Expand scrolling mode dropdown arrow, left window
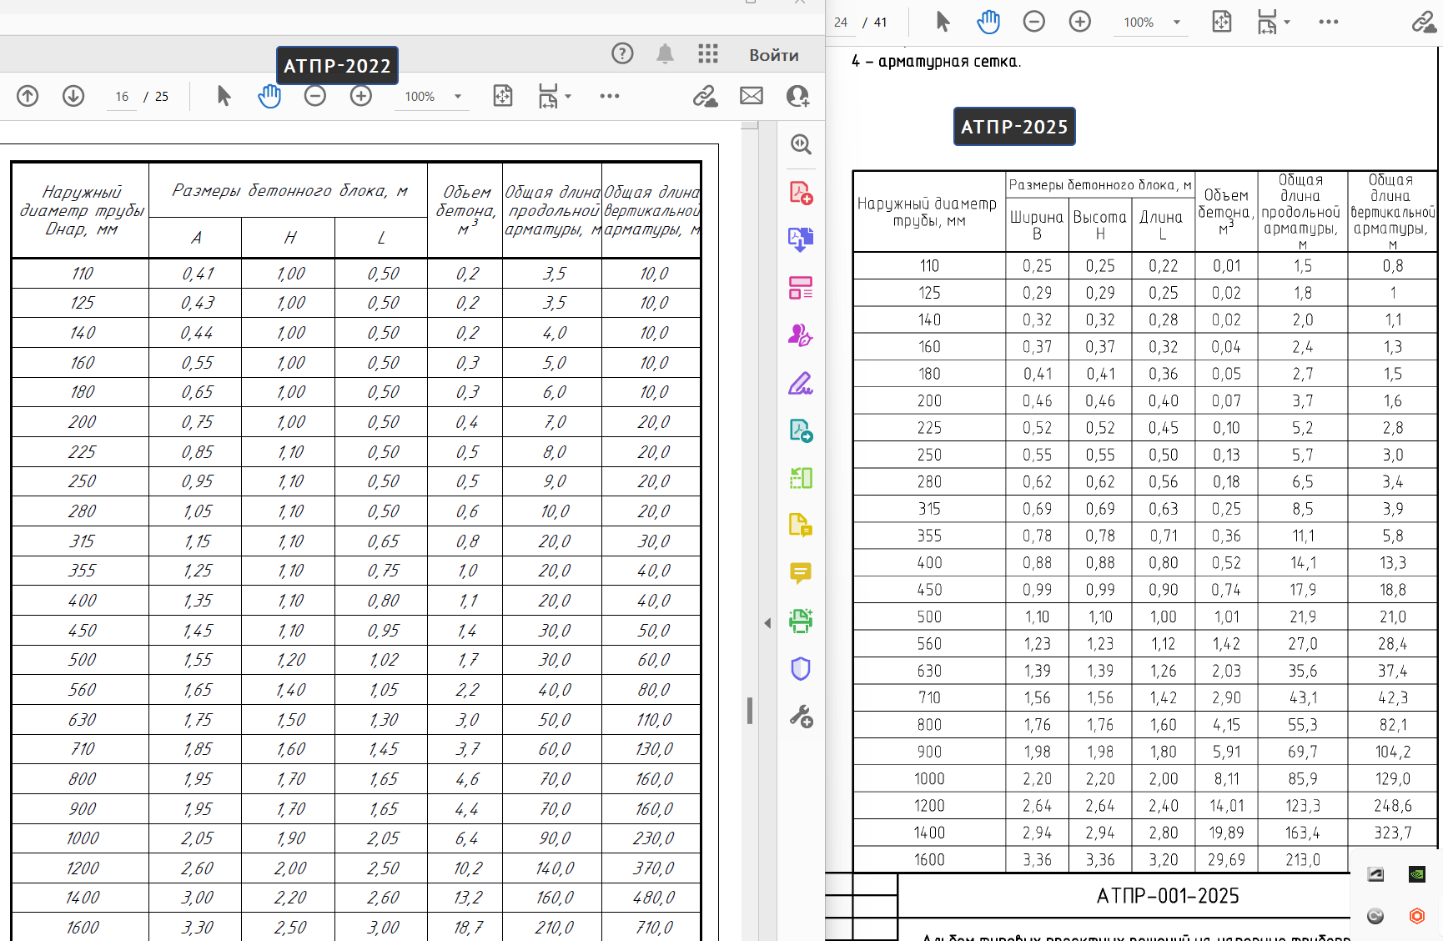 tap(568, 96)
